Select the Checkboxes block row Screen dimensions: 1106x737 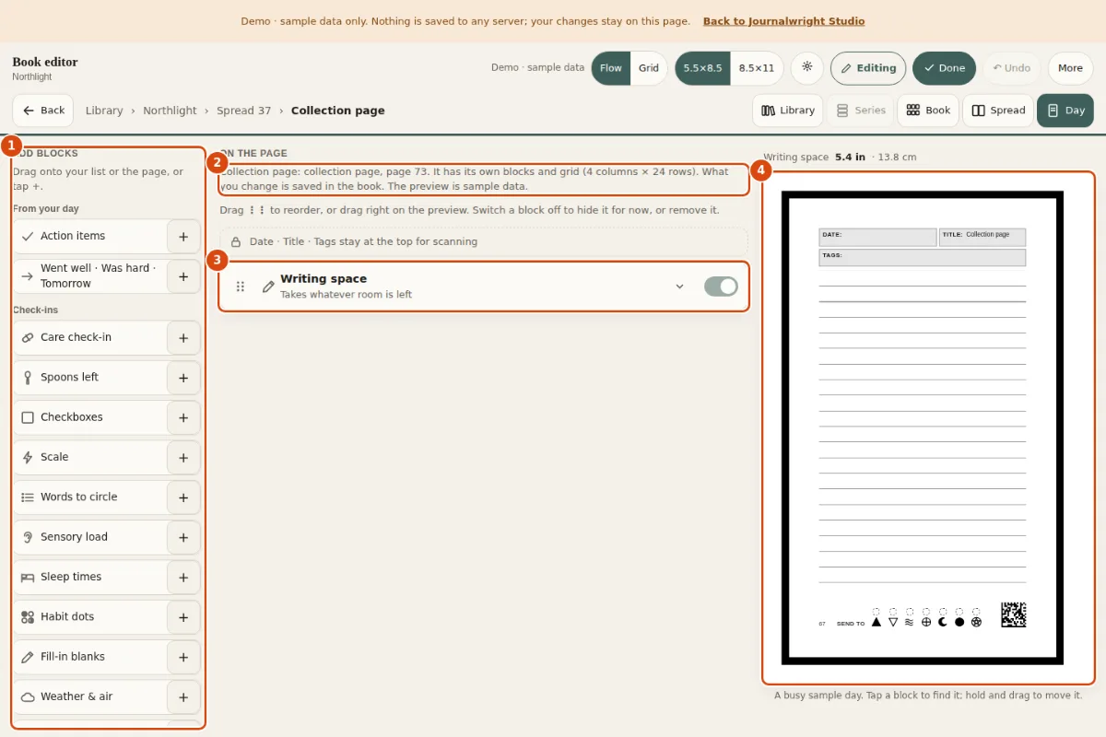click(x=90, y=416)
